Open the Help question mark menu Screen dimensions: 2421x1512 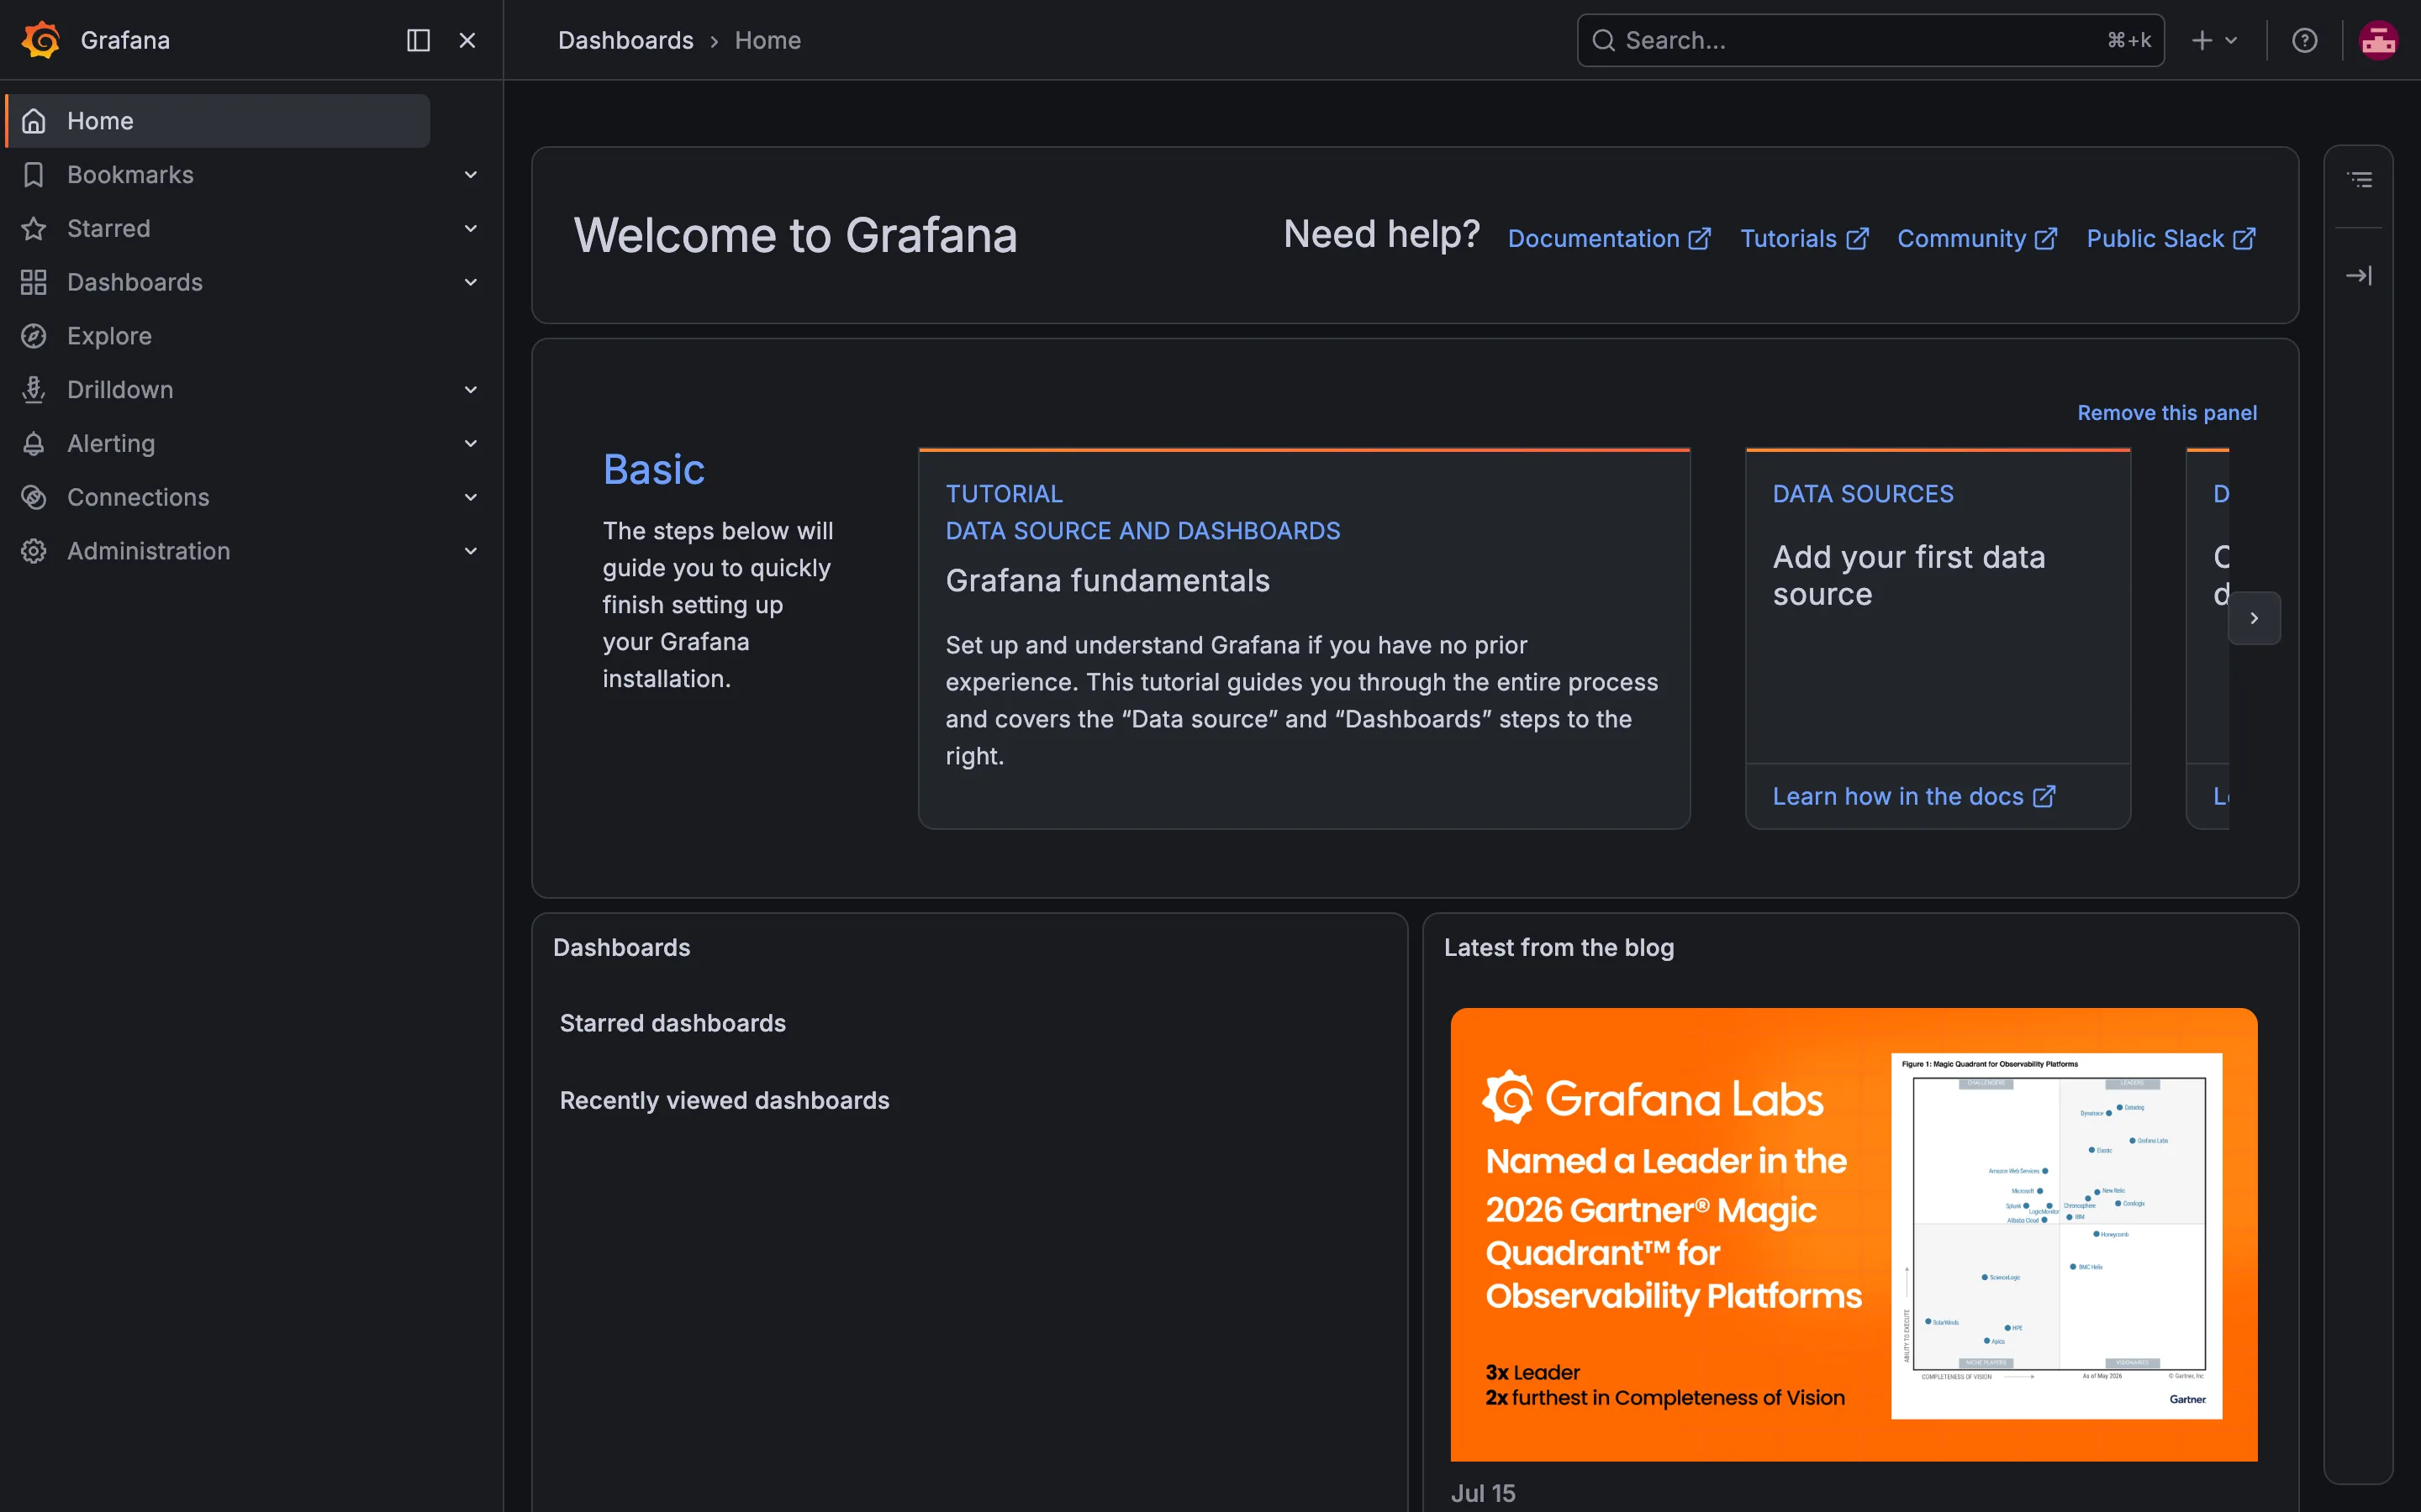pos(2305,40)
